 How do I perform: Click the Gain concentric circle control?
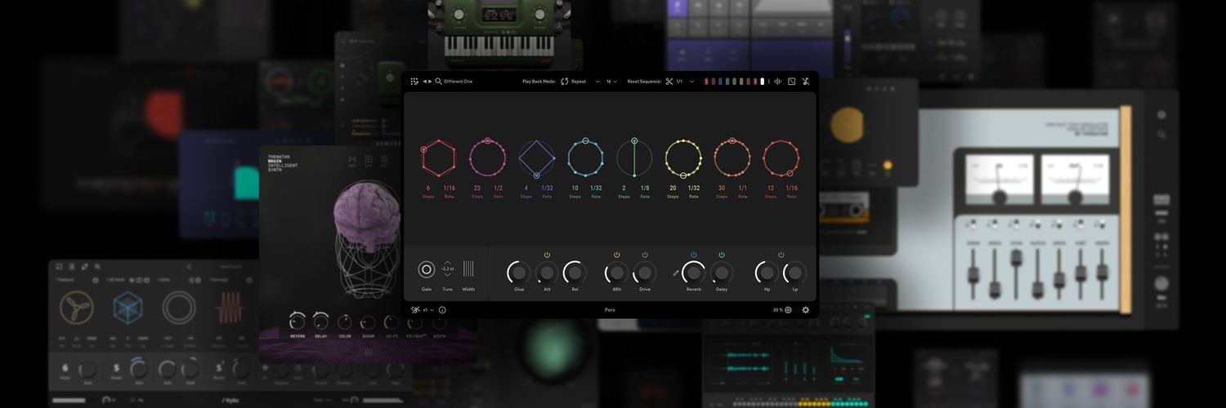coord(427,269)
